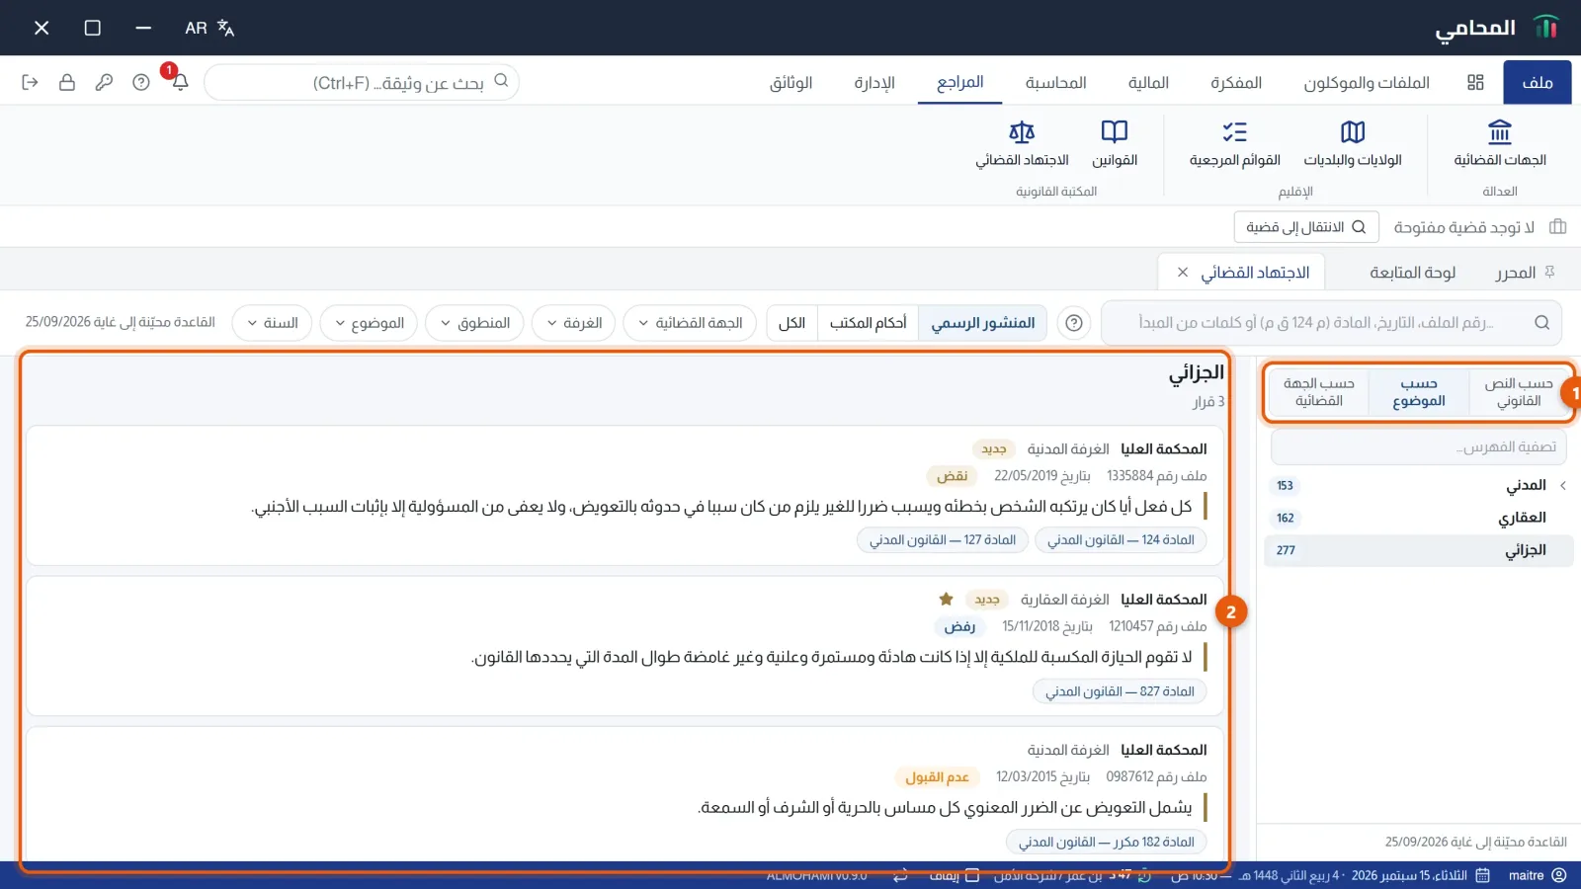Click the text ملف رقم 0987612
Screen dimensions: 1581x889
[1156, 776]
